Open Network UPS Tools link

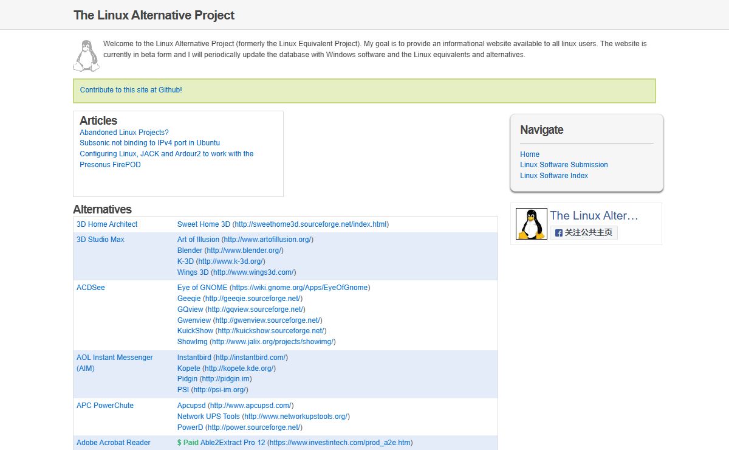(208, 417)
